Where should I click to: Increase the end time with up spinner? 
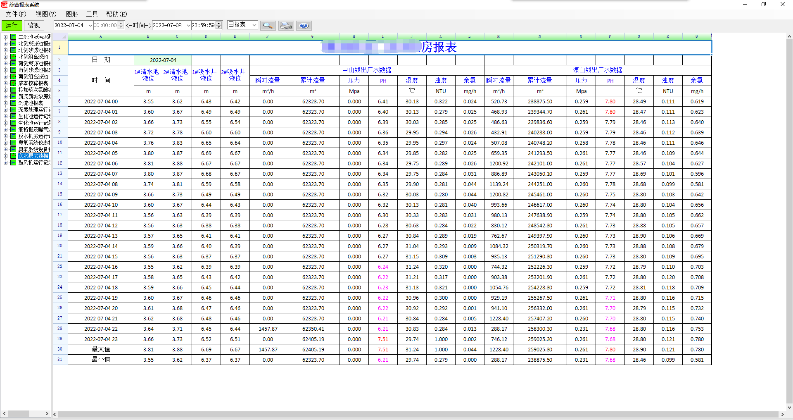(x=219, y=23)
